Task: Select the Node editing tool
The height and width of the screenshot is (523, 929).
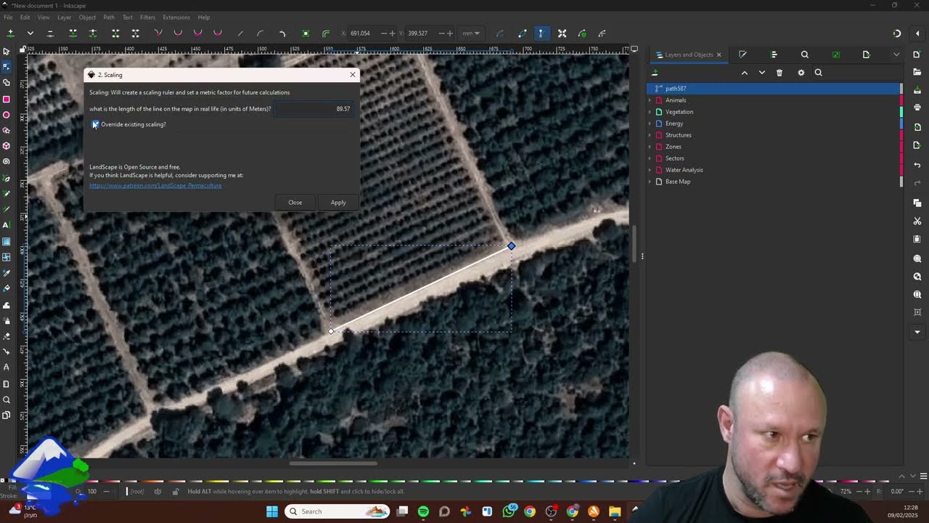Action: pyautogui.click(x=7, y=67)
